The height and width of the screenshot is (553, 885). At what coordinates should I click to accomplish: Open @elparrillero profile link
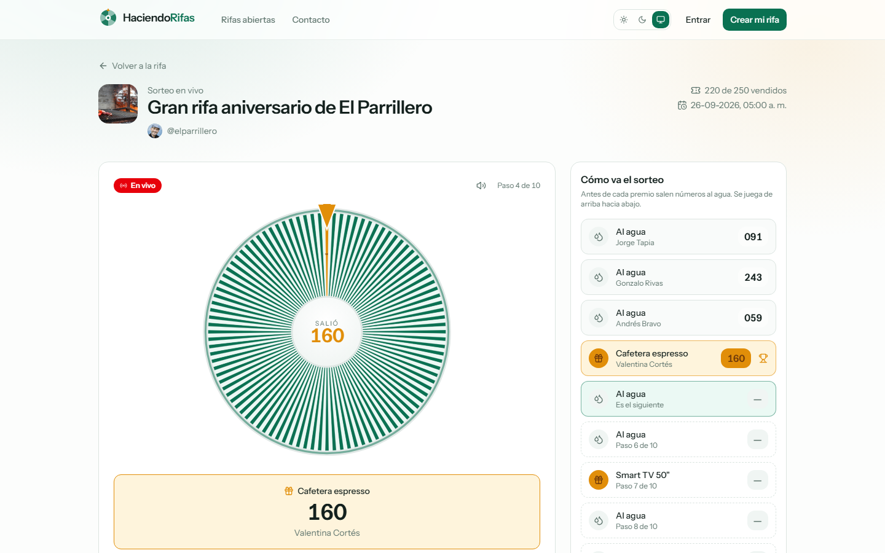click(192, 131)
